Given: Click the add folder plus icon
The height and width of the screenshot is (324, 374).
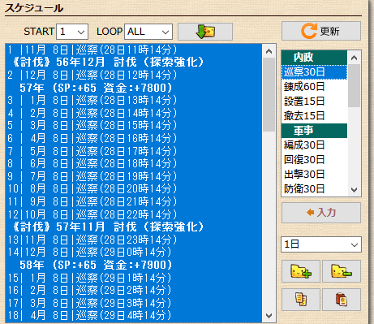Looking at the screenshot, I should pyautogui.click(x=301, y=271).
